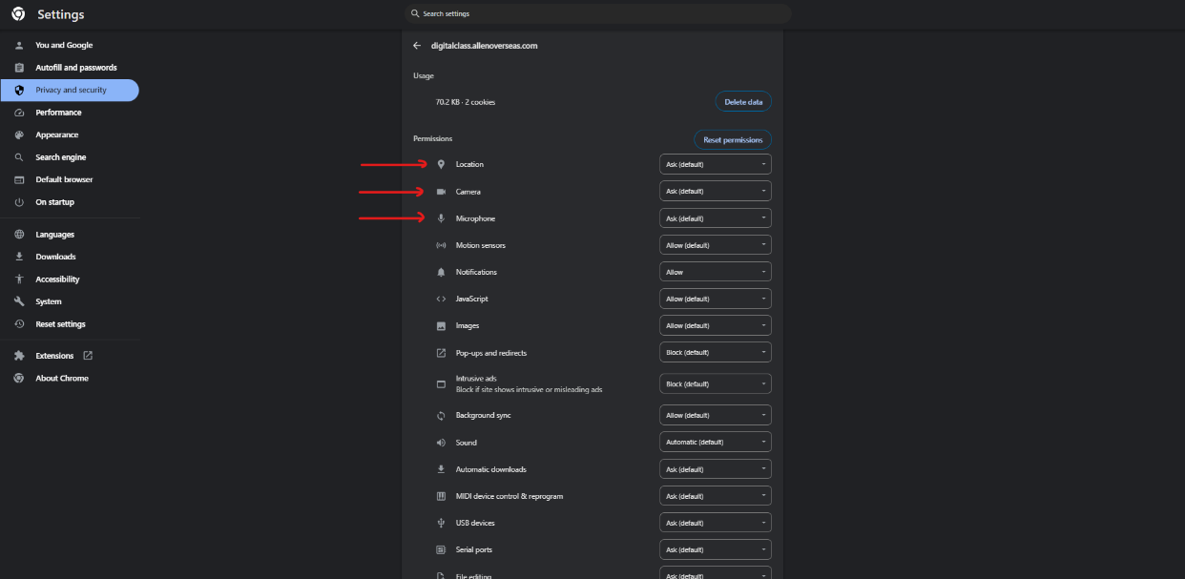Click the Reset settings history icon
The height and width of the screenshot is (579, 1185).
click(x=19, y=324)
